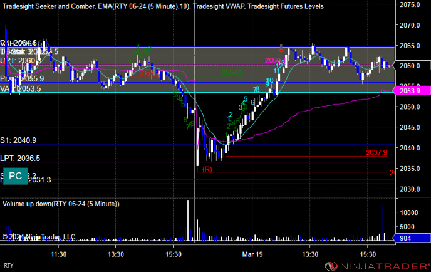Click the 11:30 time axis label
This screenshot has height=272, width=431.
(58, 254)
